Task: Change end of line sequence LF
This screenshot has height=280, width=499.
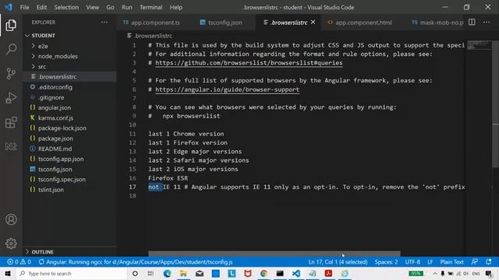Action: click(x=430, y=262)
